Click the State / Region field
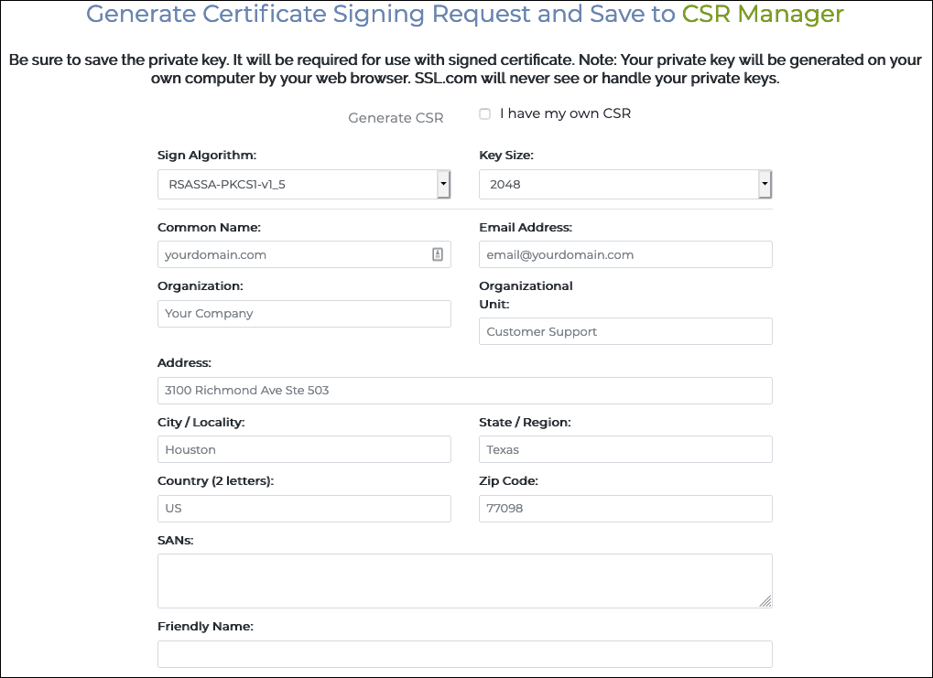933x678 pixels. [625, 449]
